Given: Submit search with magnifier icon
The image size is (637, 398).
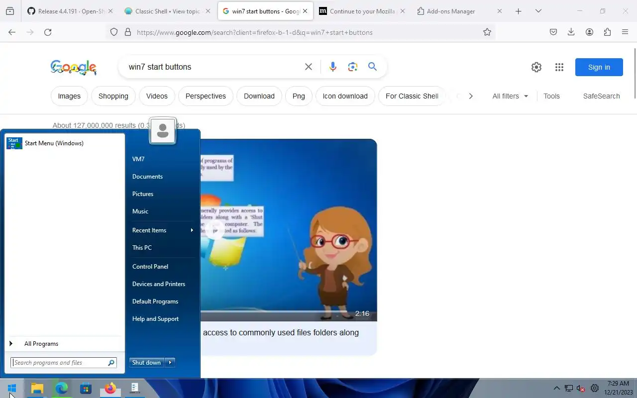Looking at the screenshot, I should click(372, 67).
